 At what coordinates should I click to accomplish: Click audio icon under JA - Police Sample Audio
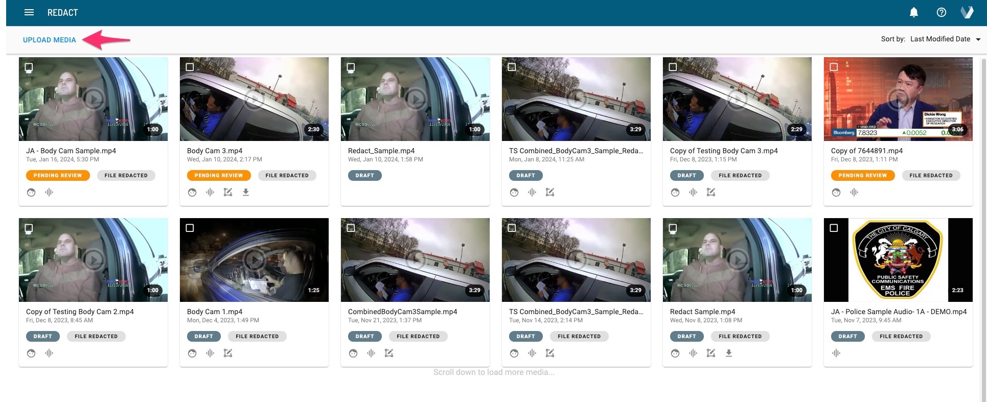click(836, 353)
